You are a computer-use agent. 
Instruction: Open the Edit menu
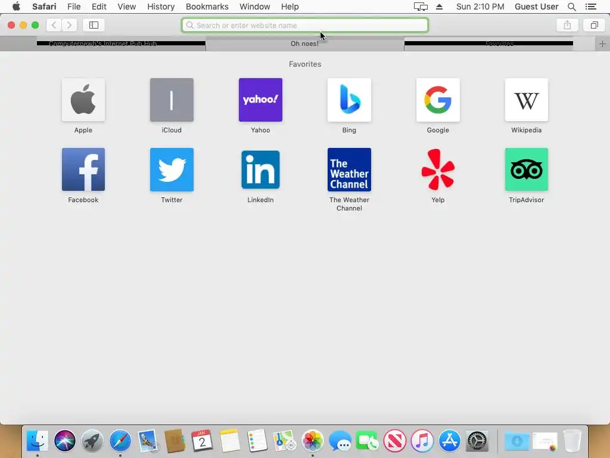coord(99,7)
